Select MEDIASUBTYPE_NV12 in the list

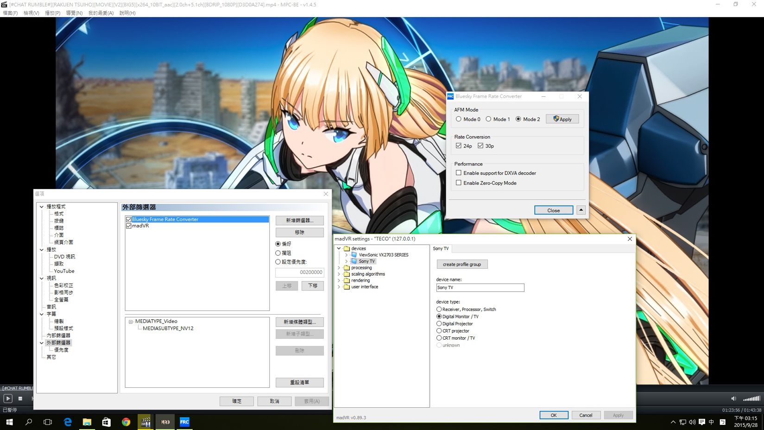168,329
